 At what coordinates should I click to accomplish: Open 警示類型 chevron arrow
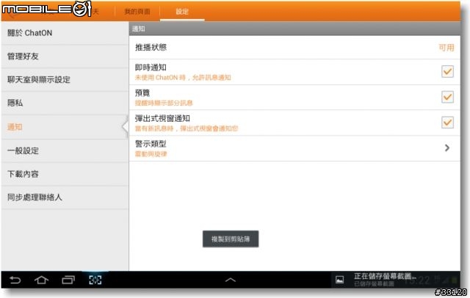click(447, 148)
